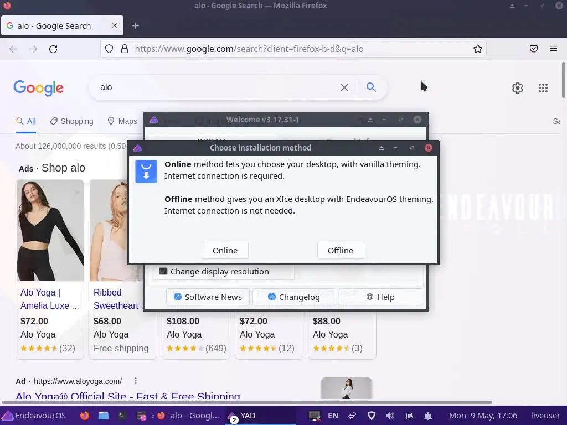Minimize the Choose installation method dialog
Image resolution: width=567 pixels, height=425 pixels.
point(395,148)
